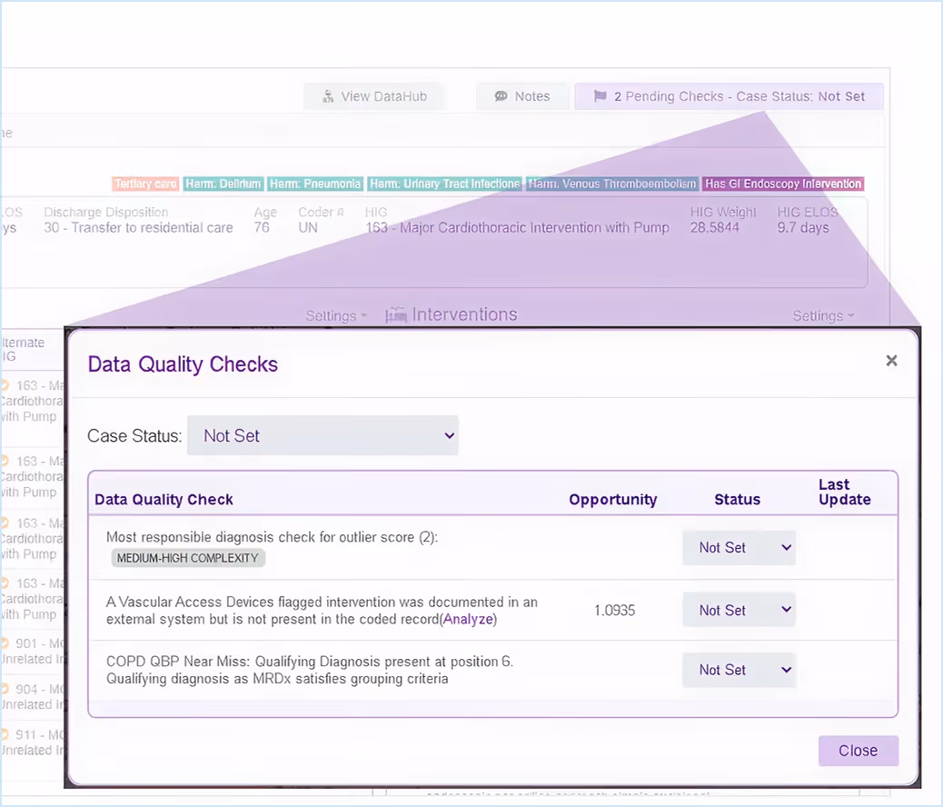943x807 pixels.
Task: Click the Last Update column header
Action: 844,492
